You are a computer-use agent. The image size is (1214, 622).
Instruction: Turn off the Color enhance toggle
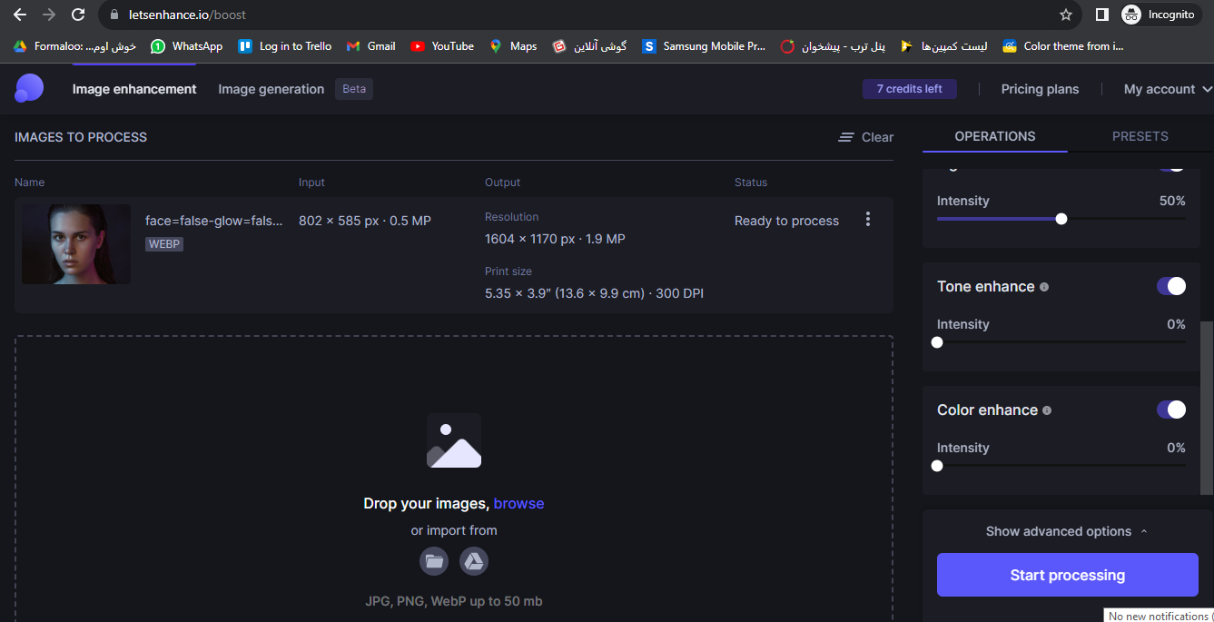[1170, 410]
